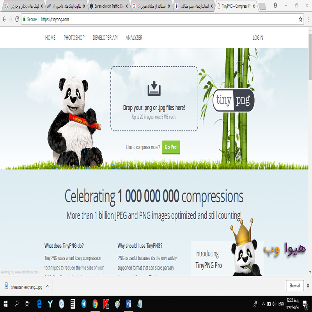Click the LOGIN link

click(x=258, y=37)
